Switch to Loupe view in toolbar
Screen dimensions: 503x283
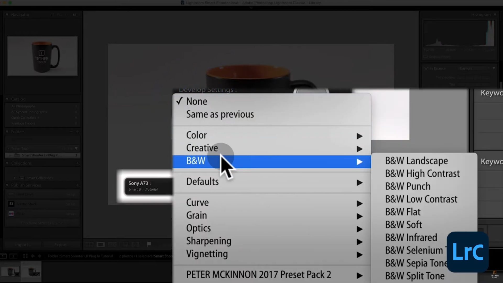point(101,244)
